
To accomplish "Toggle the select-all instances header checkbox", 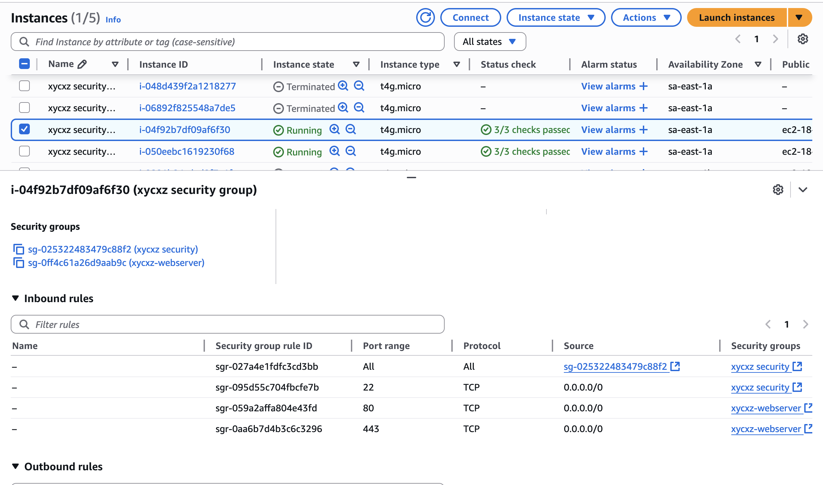I will click(x=24, y=64).
